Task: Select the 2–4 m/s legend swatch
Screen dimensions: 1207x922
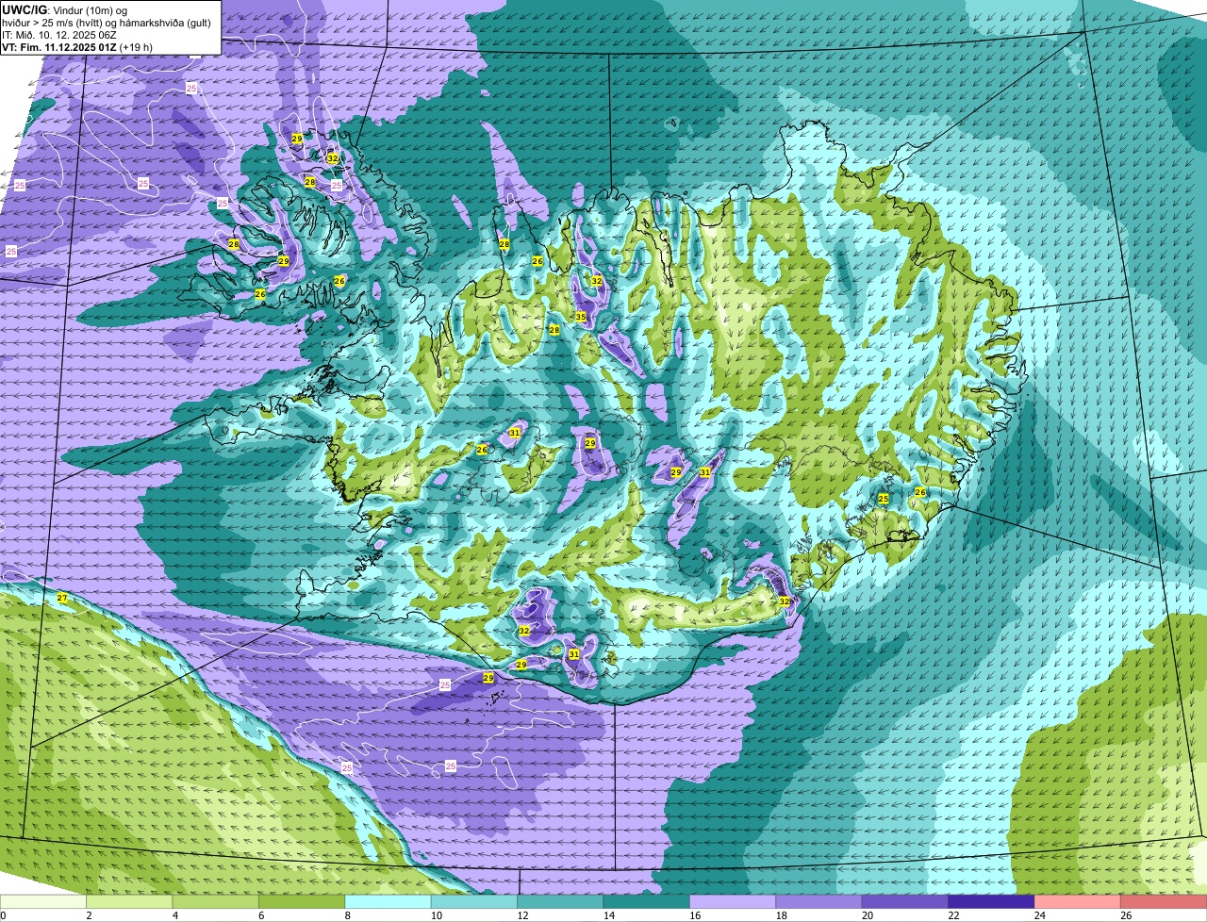Action: [129, 901]
